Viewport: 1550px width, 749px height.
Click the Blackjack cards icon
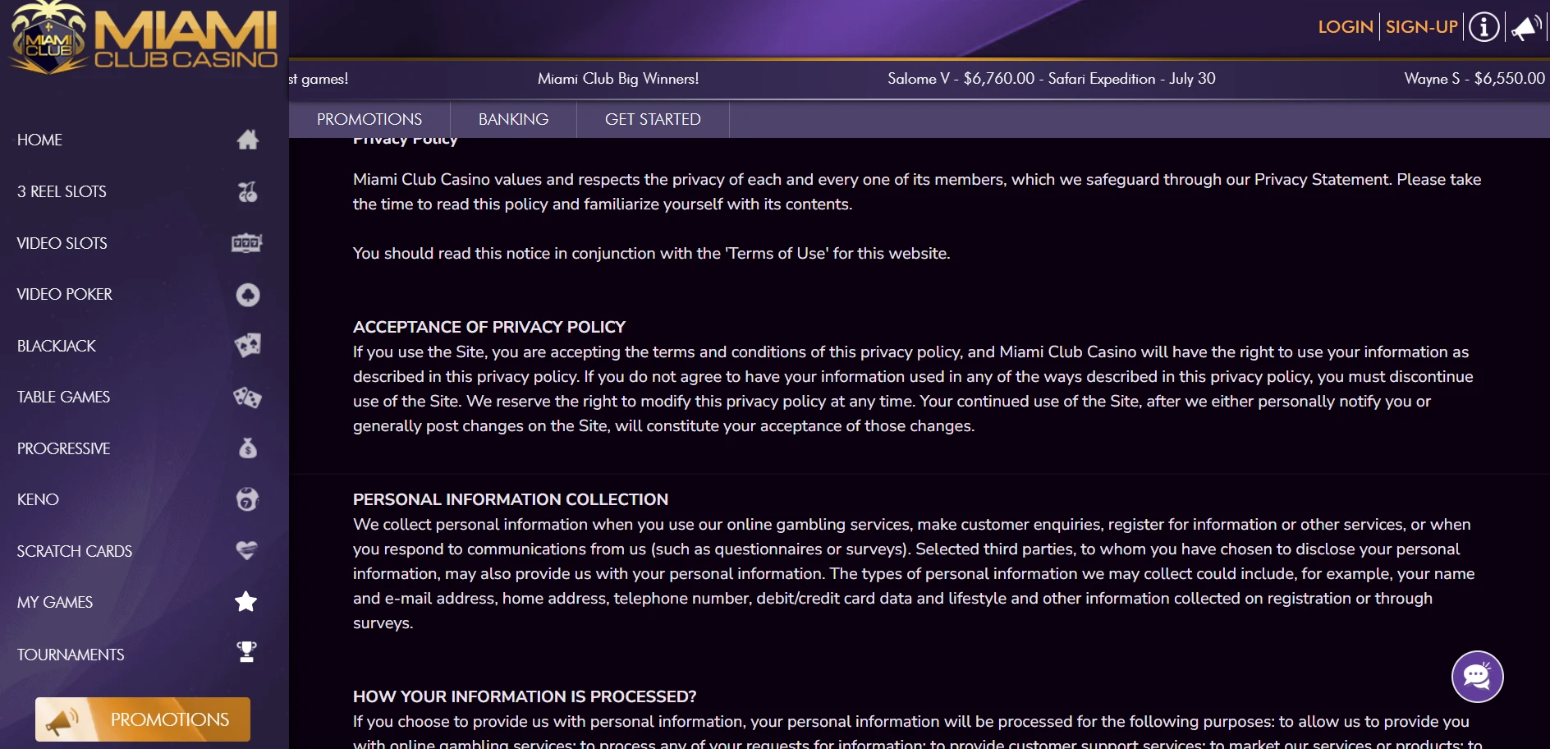tap(247, 345)
